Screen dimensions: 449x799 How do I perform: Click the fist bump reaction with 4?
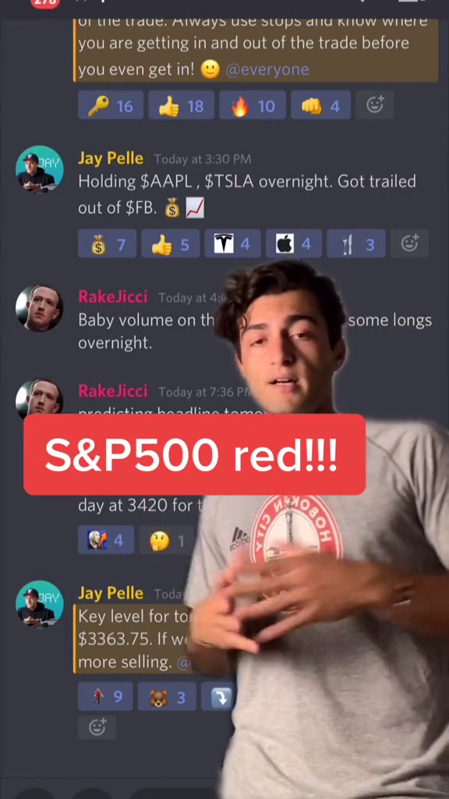pos(320,105)
